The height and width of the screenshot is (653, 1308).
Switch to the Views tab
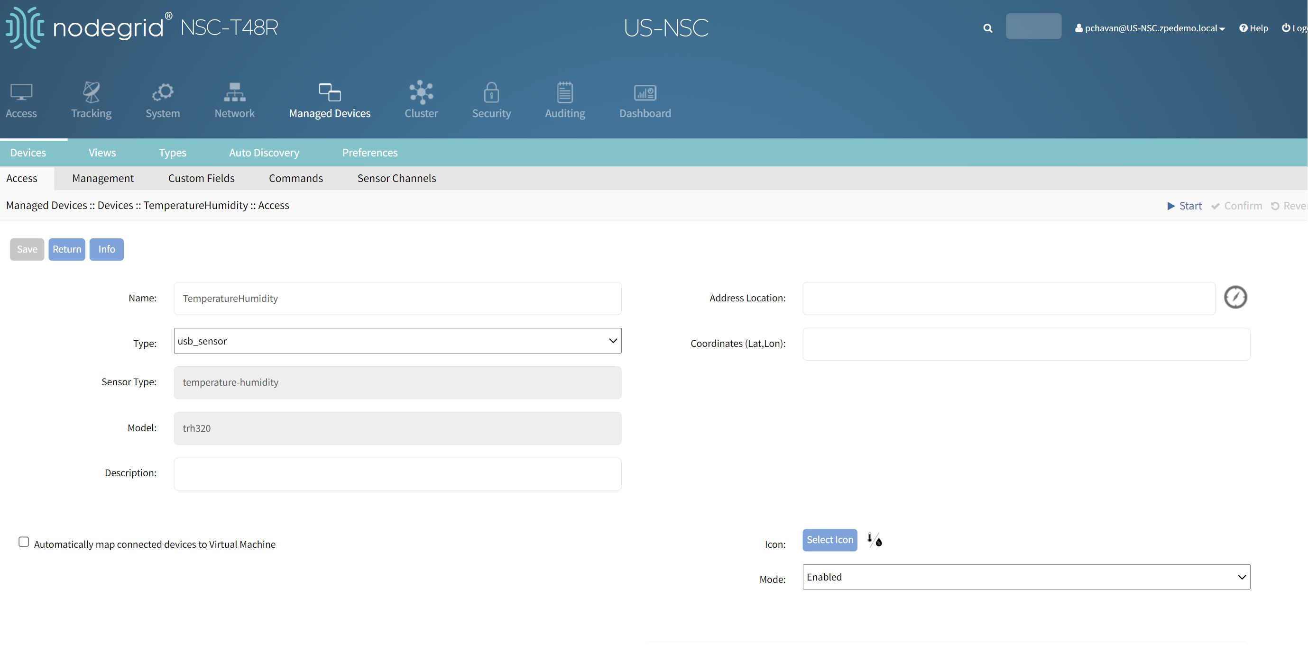click(x=102, y=152)
